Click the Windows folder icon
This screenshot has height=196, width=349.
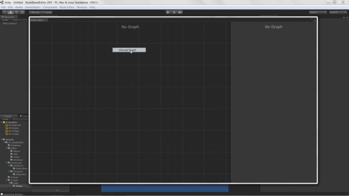[11, 160]
